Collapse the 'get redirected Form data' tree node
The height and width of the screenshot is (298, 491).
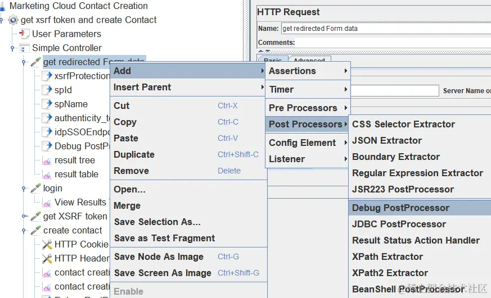(24, 62)
